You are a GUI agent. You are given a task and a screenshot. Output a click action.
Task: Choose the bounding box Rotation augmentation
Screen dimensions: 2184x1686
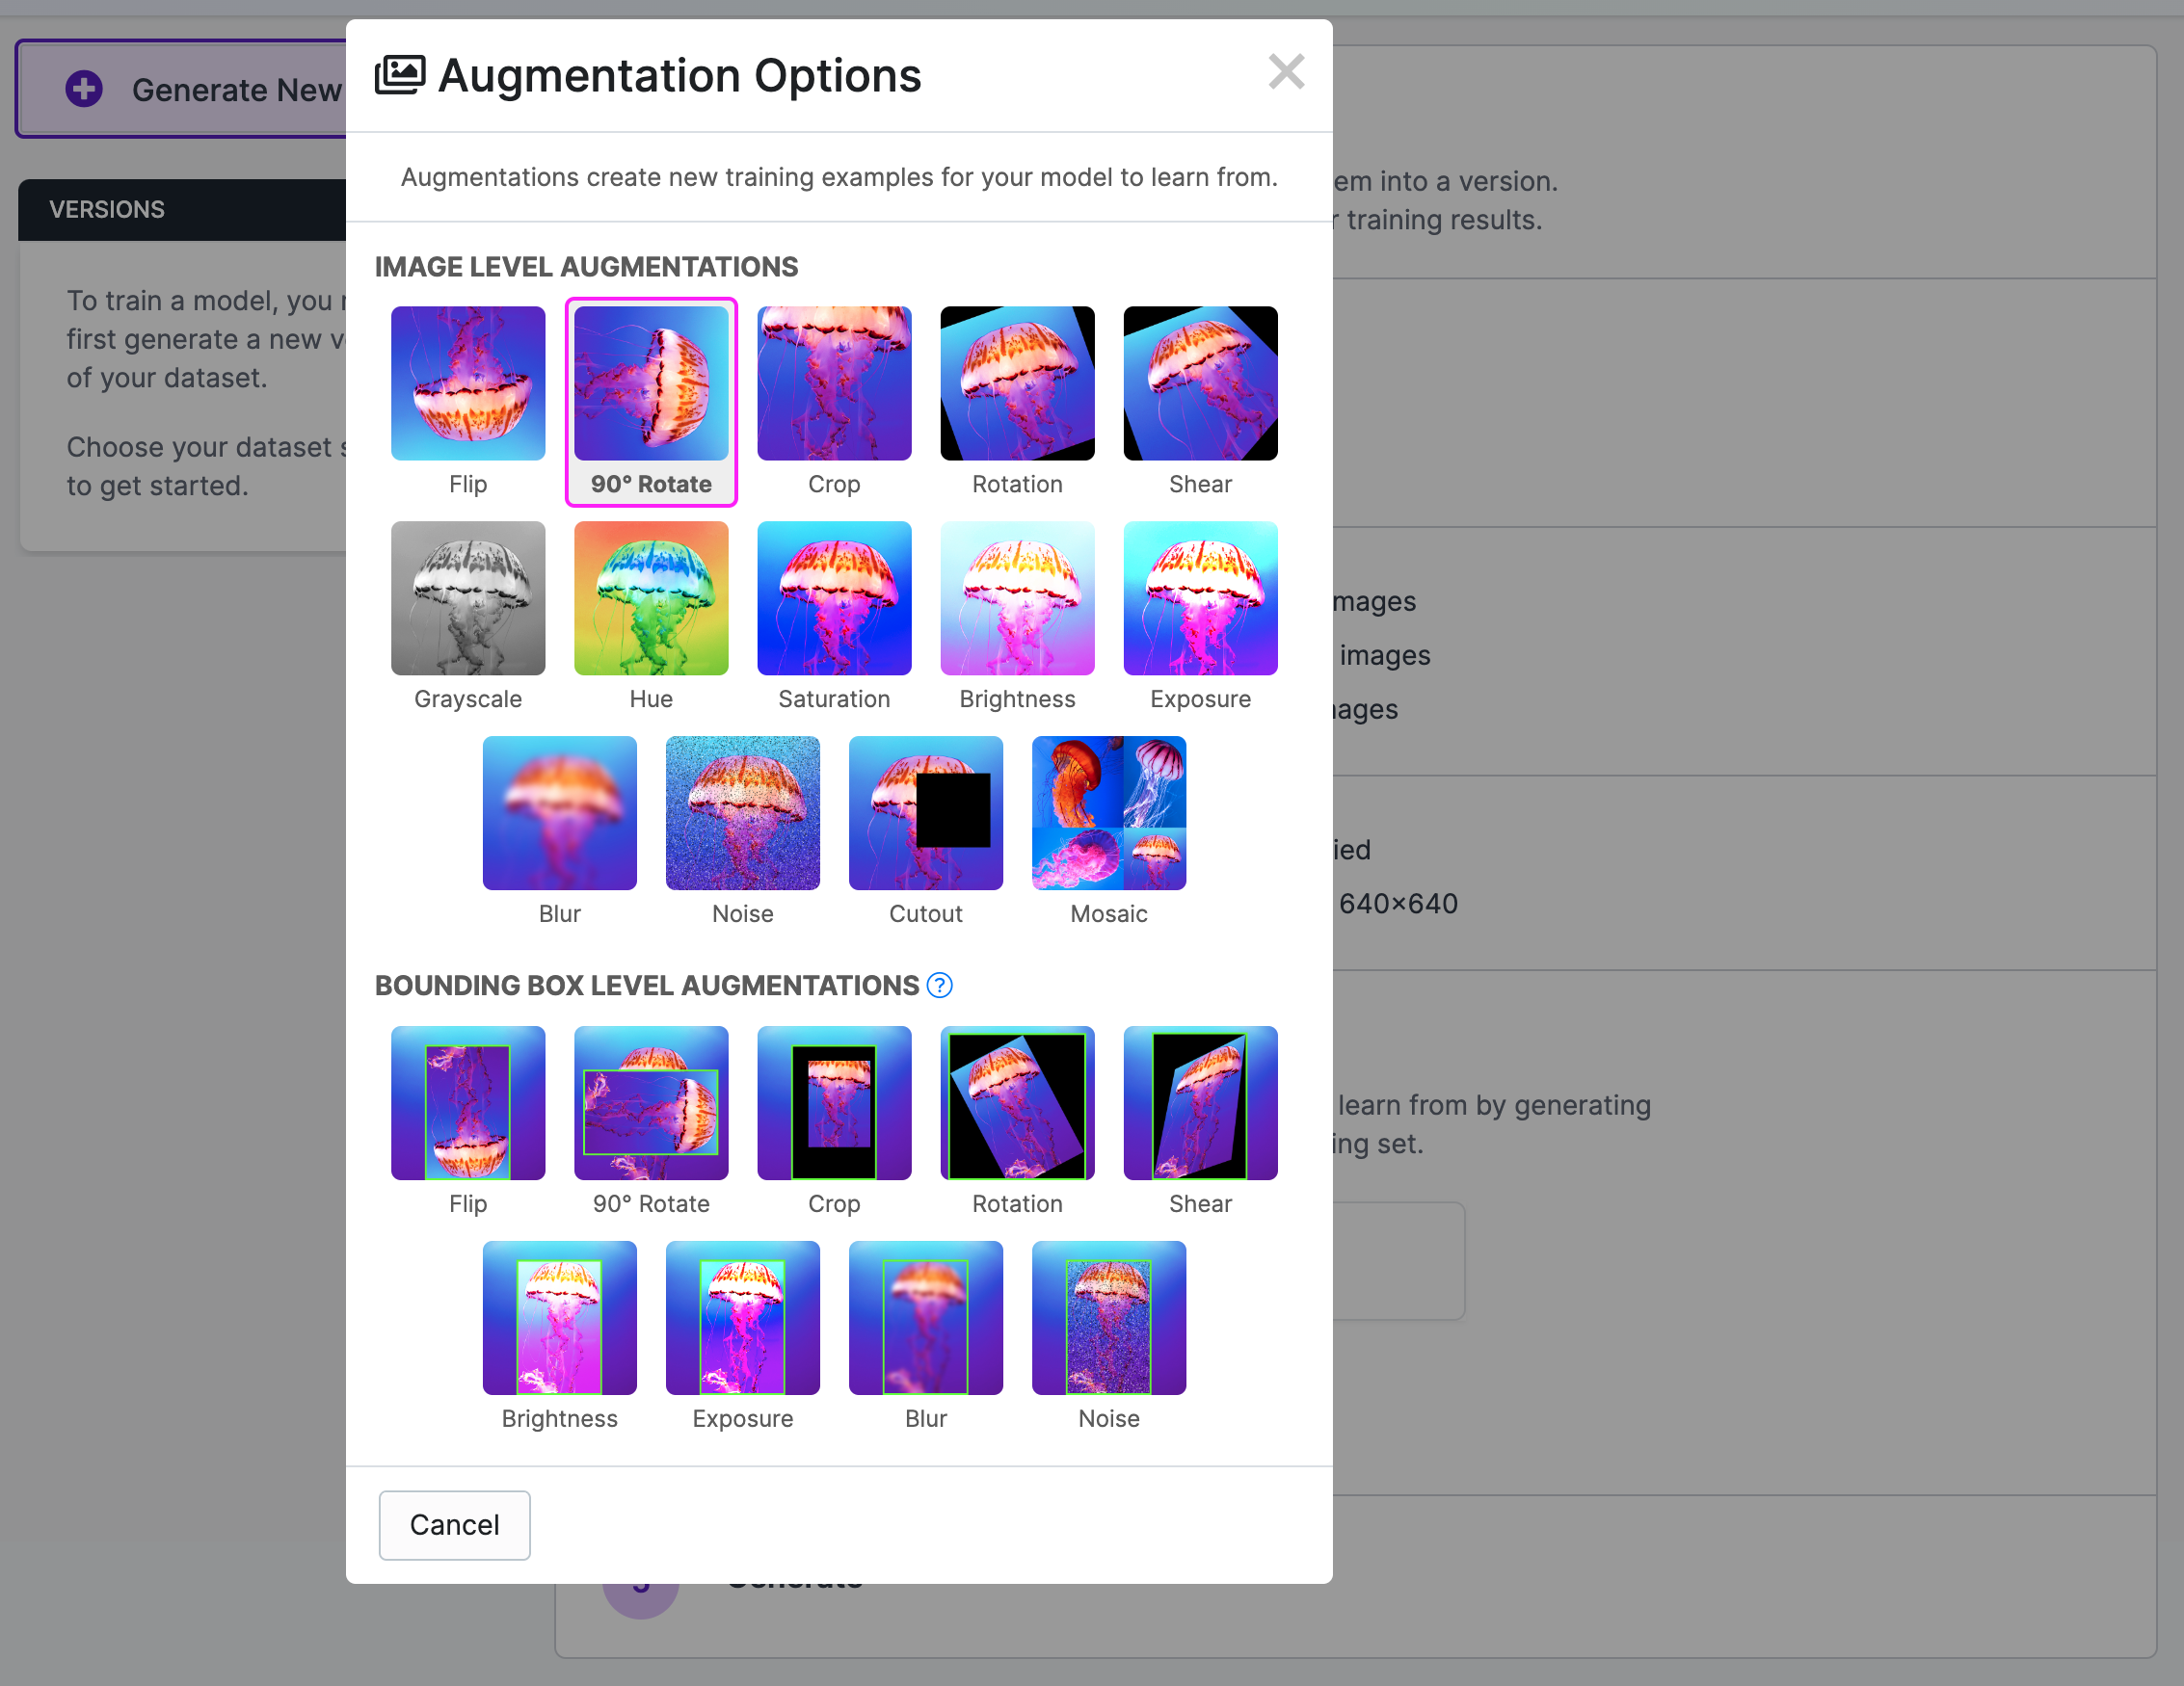(x=1016, y=1103)
